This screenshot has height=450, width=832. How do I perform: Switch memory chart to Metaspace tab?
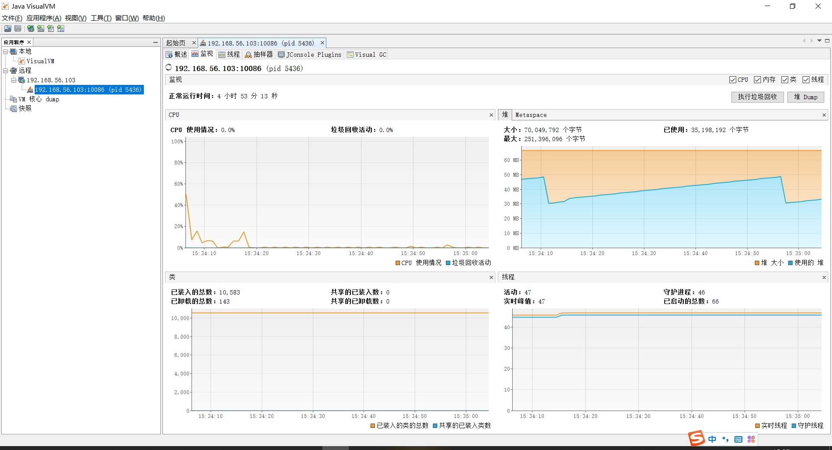(x=531, y=115)
